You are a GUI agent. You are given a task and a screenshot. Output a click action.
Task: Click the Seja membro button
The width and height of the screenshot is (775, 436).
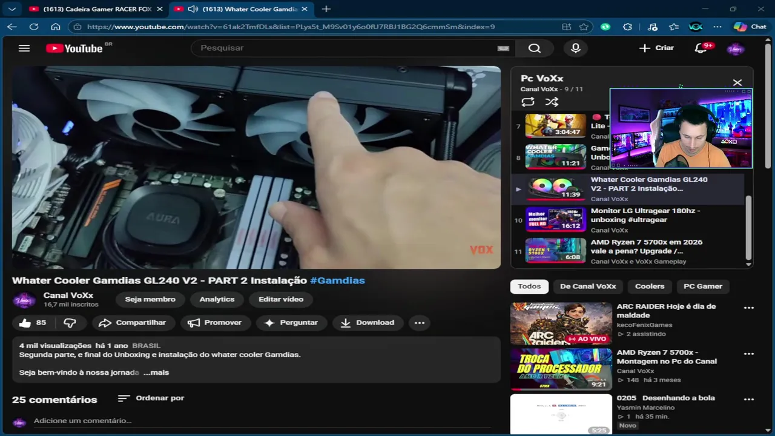click(150, 299)
